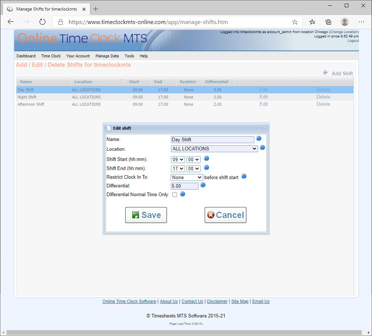This screenshot has width=372, height=336.
Task: Close the Manage Shifts browser tab
Action: (84, 9)
